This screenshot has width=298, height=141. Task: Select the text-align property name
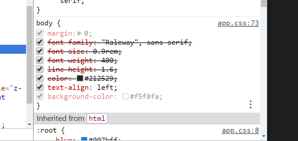[68, 88]
